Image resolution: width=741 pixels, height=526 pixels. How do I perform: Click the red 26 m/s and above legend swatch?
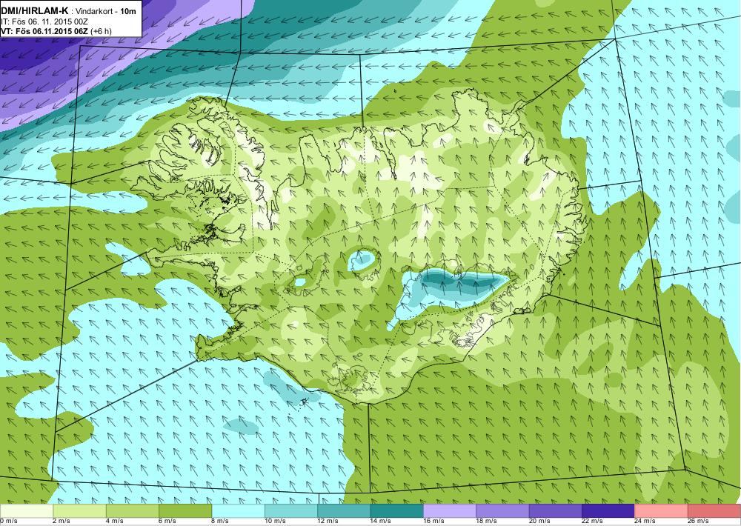(714, 511)
